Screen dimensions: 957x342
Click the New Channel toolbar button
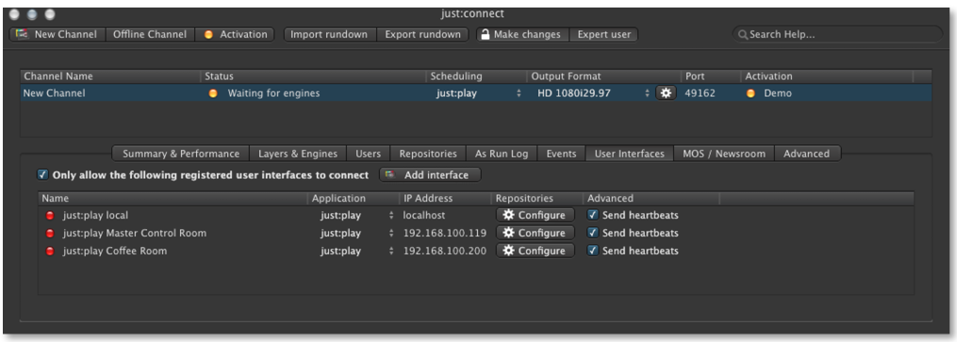tap(58, 35)
